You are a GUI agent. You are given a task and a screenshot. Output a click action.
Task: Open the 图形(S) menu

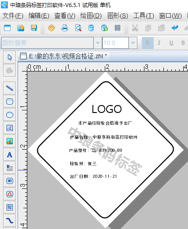pyautogui.click(x=118, y=15)
